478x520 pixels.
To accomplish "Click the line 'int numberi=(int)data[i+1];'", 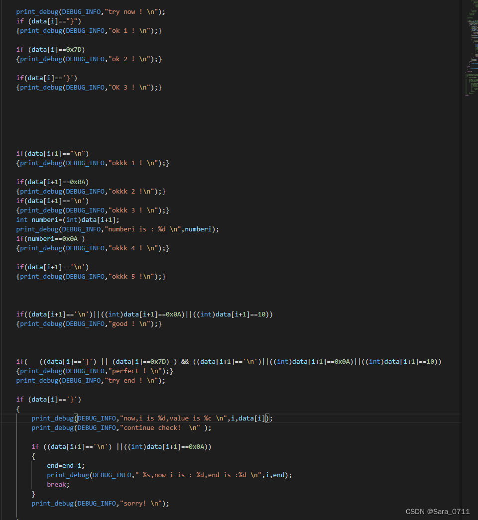I will [x=68, y=220].
